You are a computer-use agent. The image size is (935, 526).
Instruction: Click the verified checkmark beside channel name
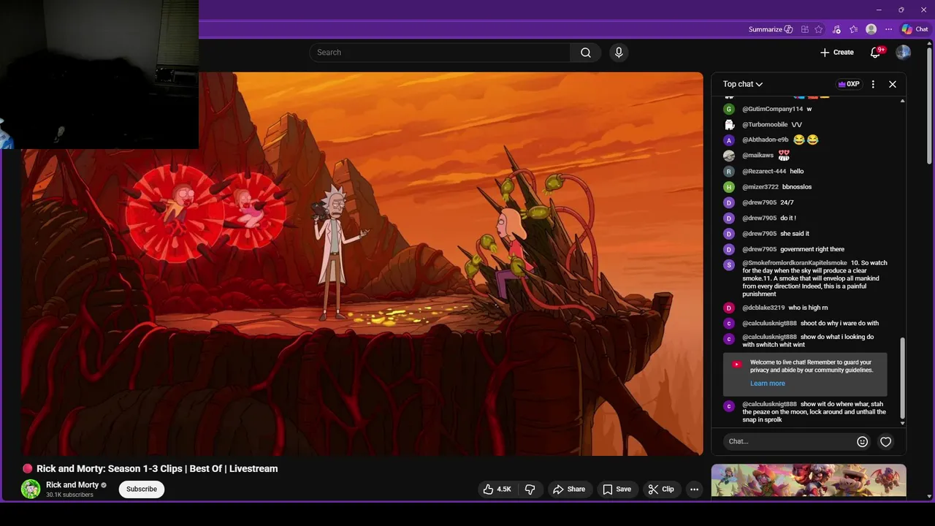[x=104, y=485]
